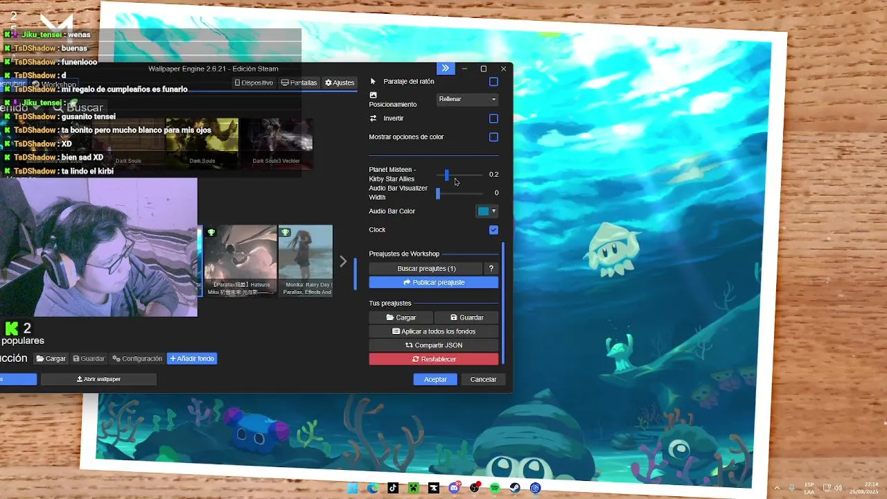Click the bottom bar Guardar button
This screenshot has height=499, width=887.
click(x=89, y=358)
